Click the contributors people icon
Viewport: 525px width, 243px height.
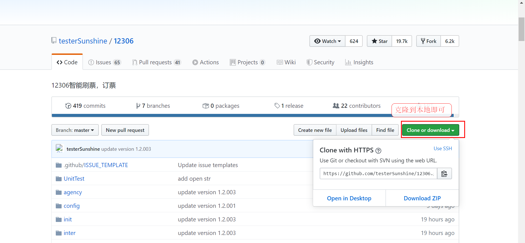point(336,106)
